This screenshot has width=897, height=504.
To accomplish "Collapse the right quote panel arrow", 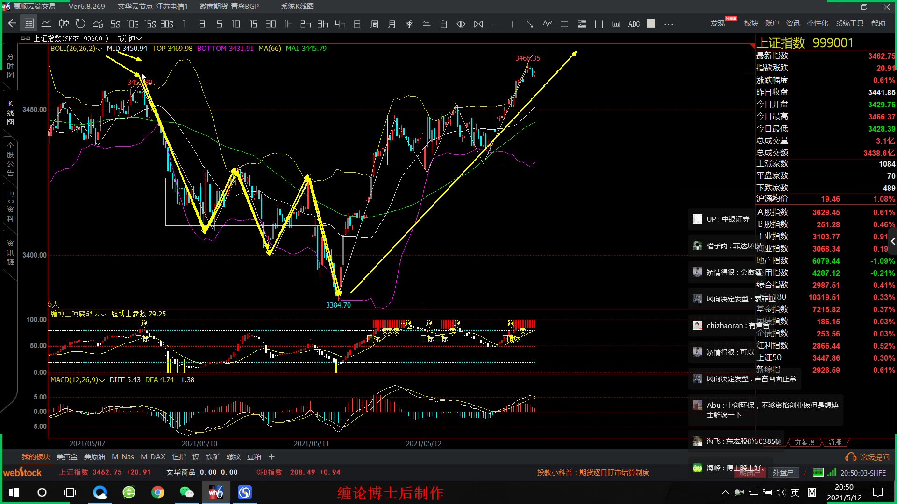I will tap(892, 241).
